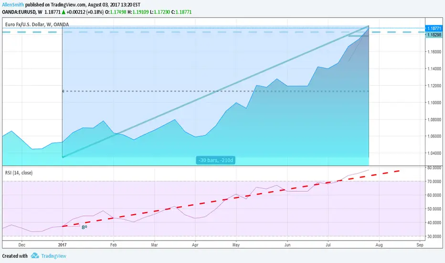Click the 40.0000 RSI axis value
445x263 pixels.
(434, 223)
